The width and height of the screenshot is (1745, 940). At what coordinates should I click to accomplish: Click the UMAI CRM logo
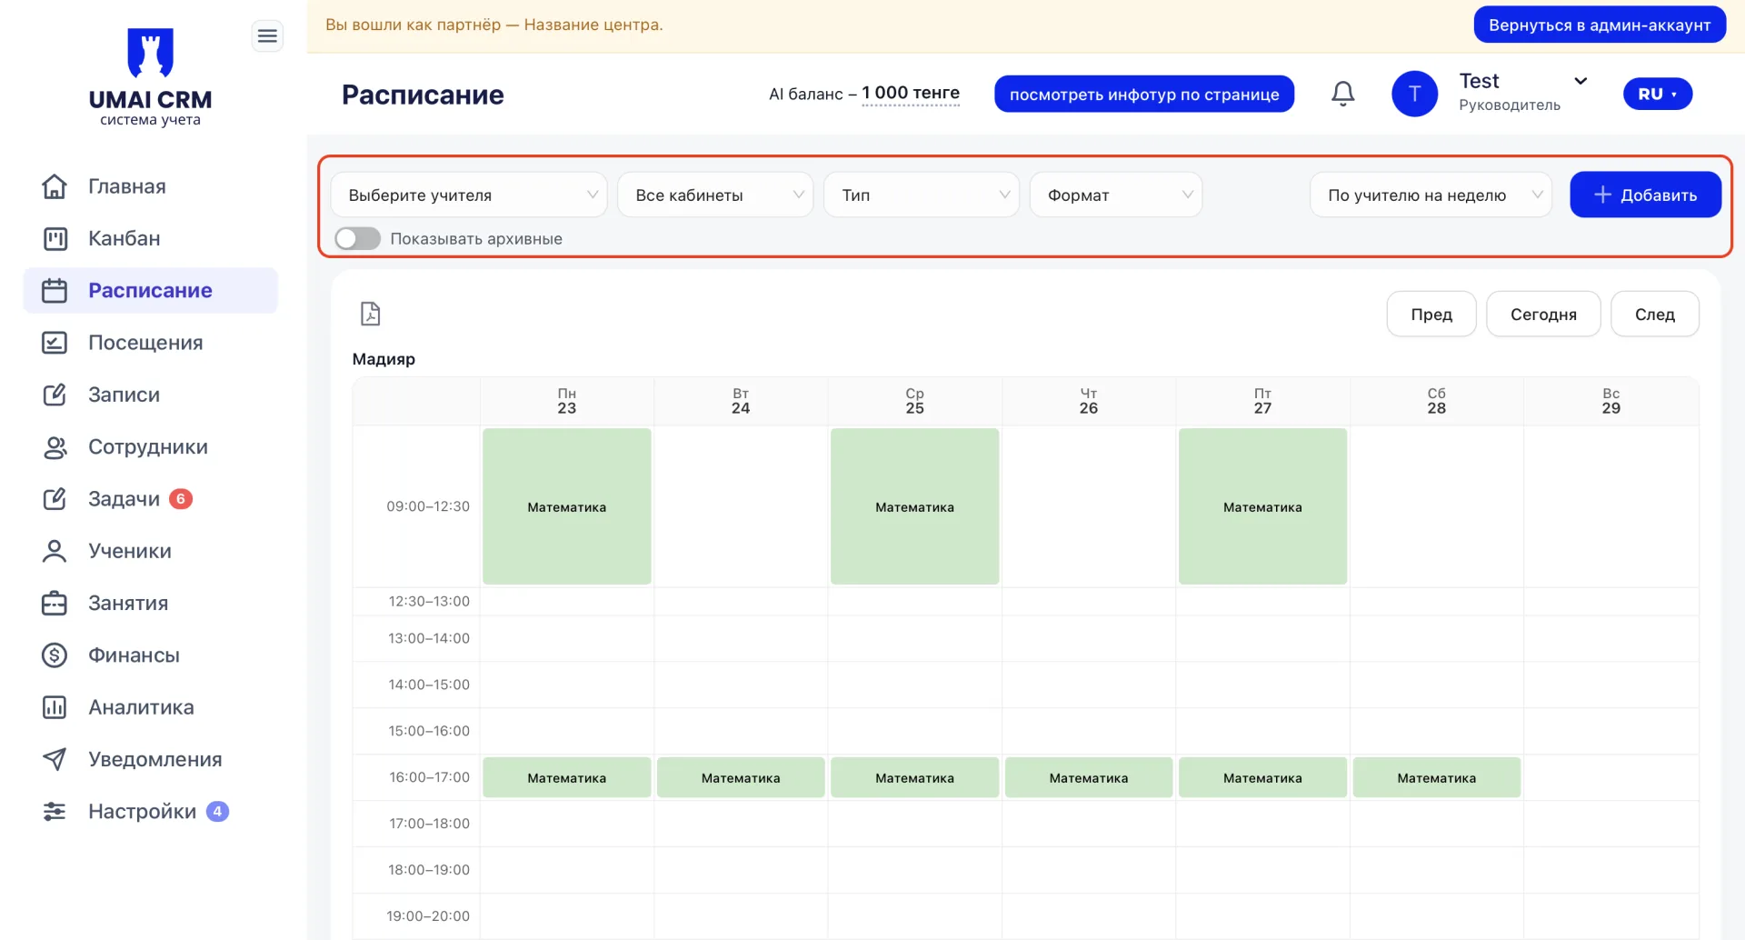click(x=150, y=77)
